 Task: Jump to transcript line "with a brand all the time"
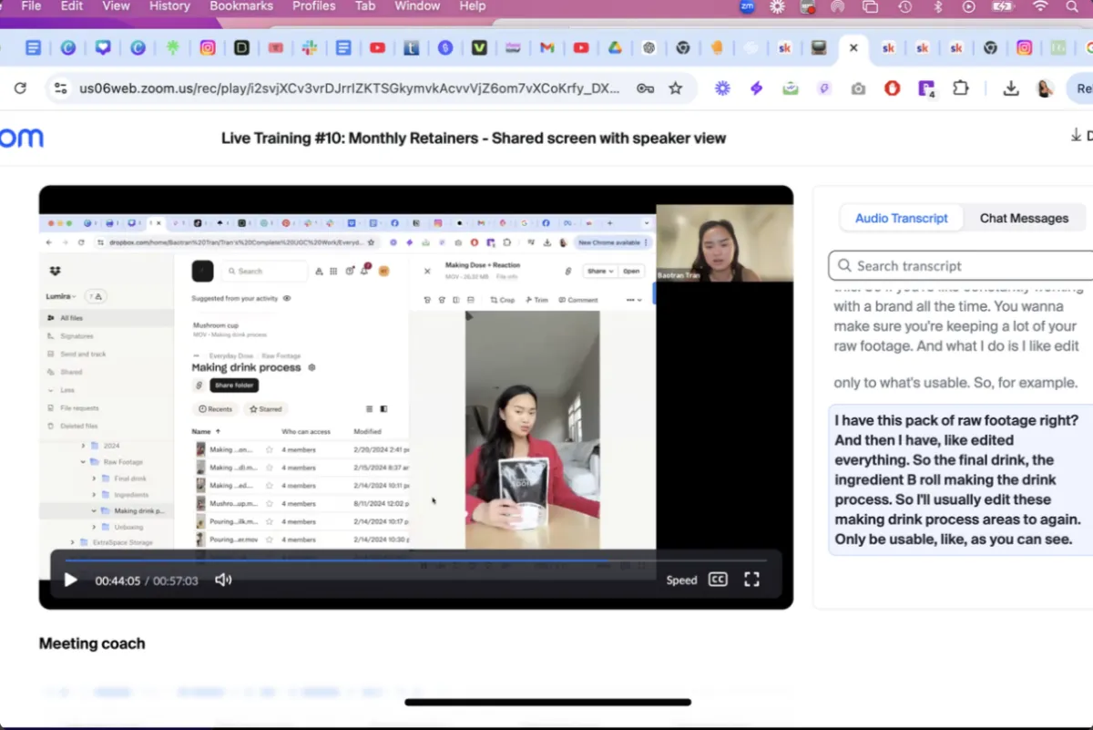pyautogui.click(x=956, y=306)
